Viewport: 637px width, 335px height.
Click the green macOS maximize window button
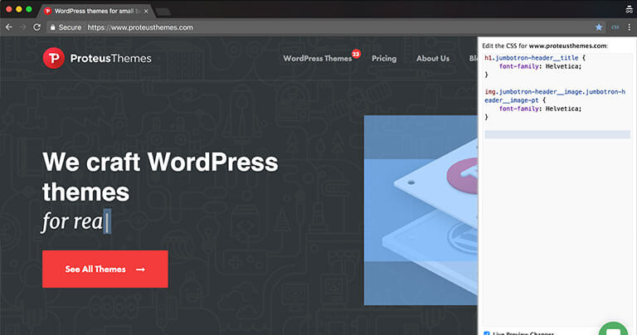(x=29, y=9)
